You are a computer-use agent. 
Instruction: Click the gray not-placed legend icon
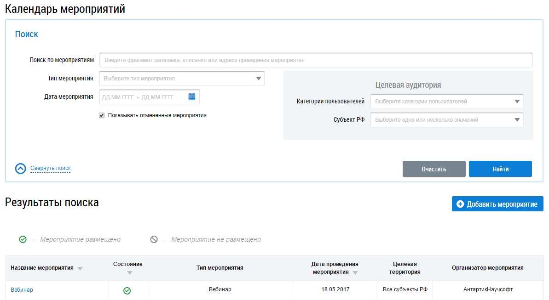tap(154, 239)
